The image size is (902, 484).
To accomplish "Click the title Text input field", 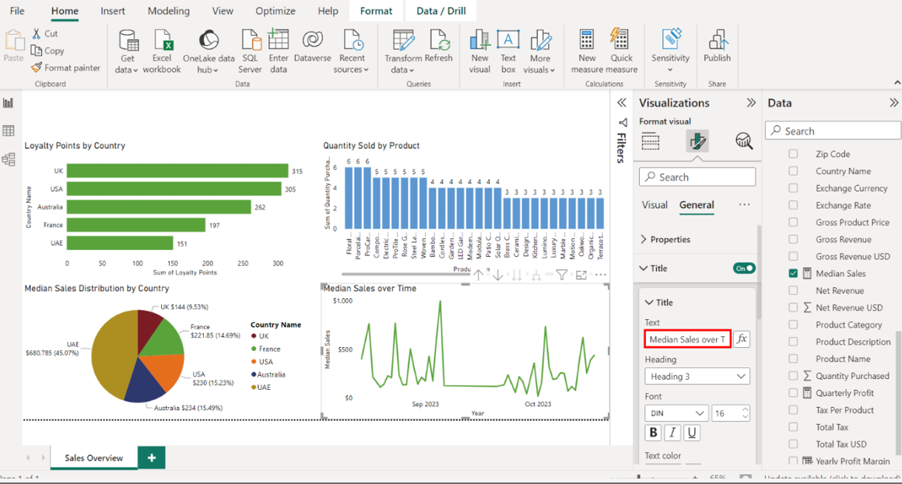I will point(687,339).
